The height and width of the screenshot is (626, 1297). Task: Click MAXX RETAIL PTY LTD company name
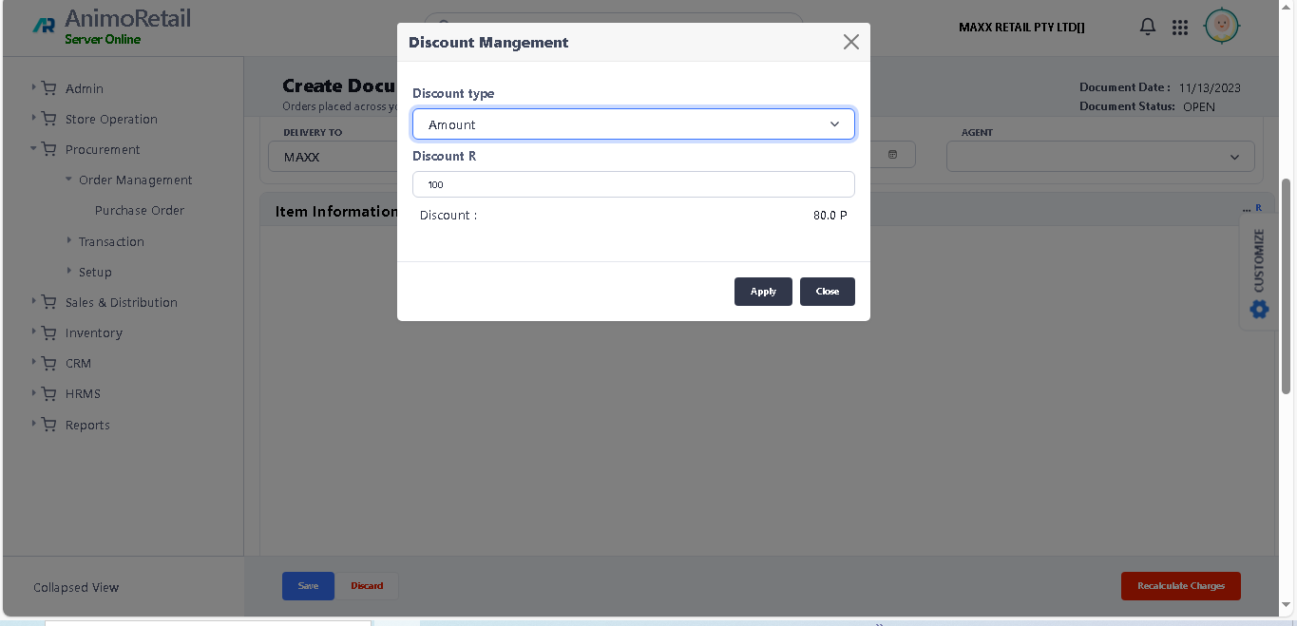coord(1021,28)
